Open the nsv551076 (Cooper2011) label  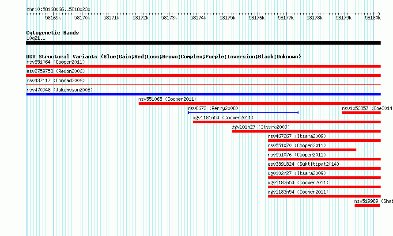297,155
